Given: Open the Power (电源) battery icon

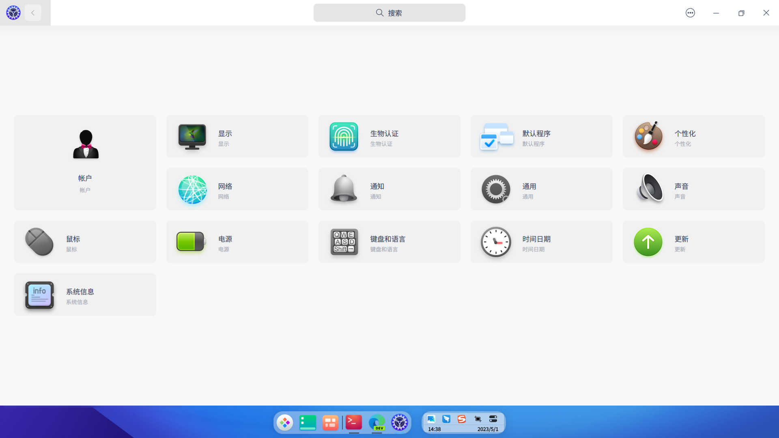Looking at the screenshot, I should [x=191, y=242].
